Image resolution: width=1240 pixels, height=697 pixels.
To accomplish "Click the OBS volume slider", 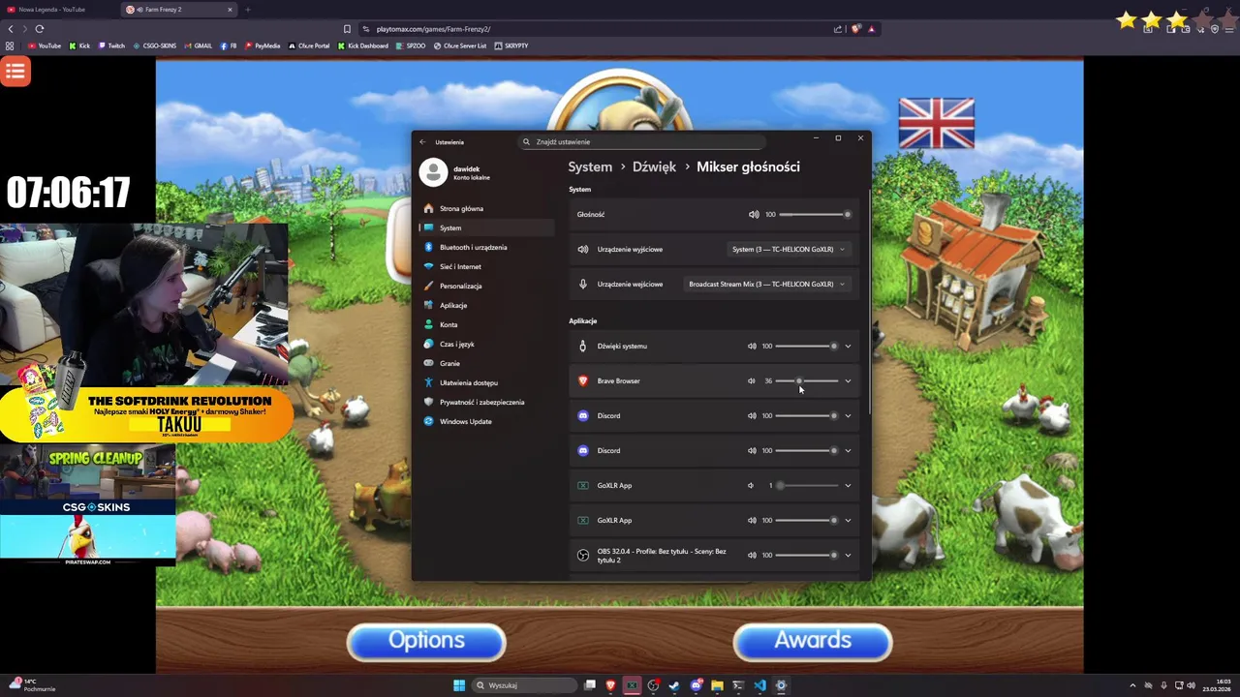I will point(806,555).
